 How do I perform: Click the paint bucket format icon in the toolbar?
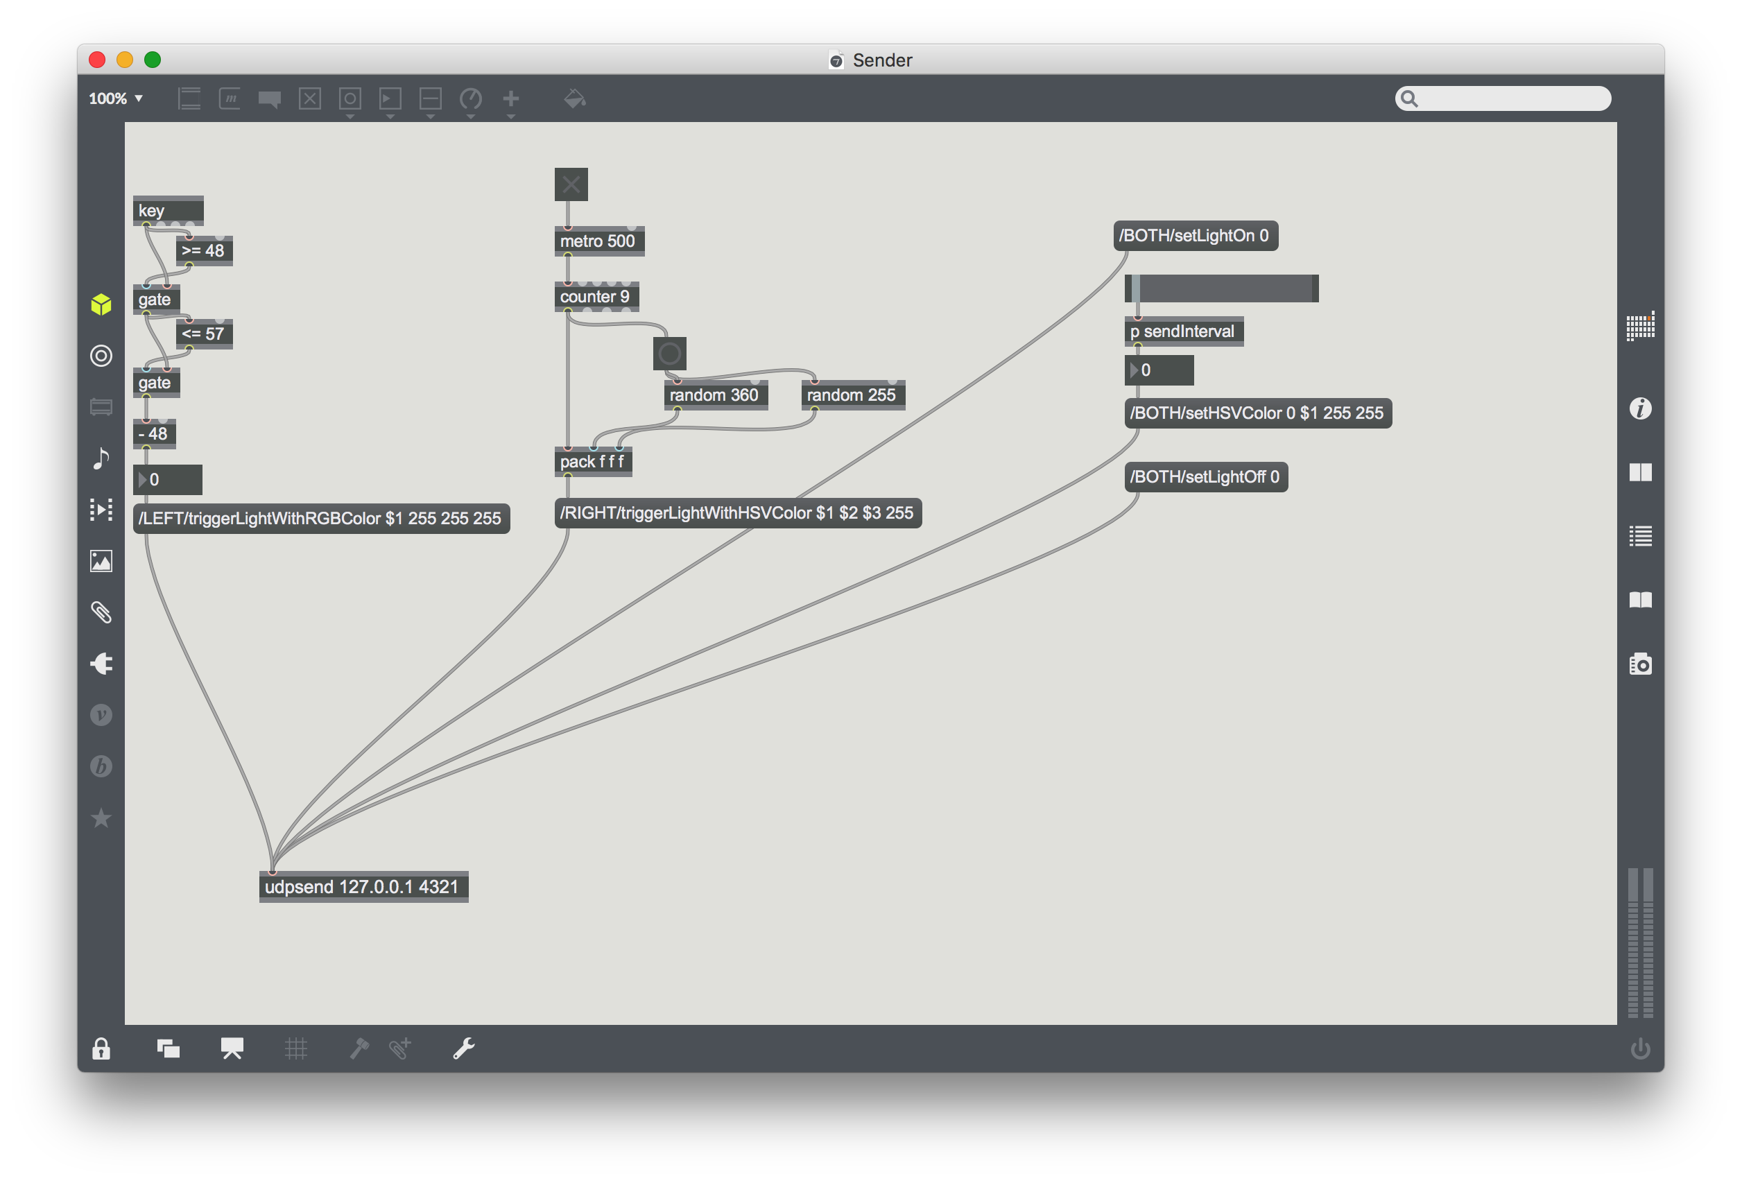pyautogui.click(x=574, y=98)
